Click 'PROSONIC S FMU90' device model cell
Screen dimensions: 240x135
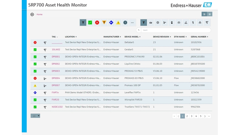(x=134, y=57)
